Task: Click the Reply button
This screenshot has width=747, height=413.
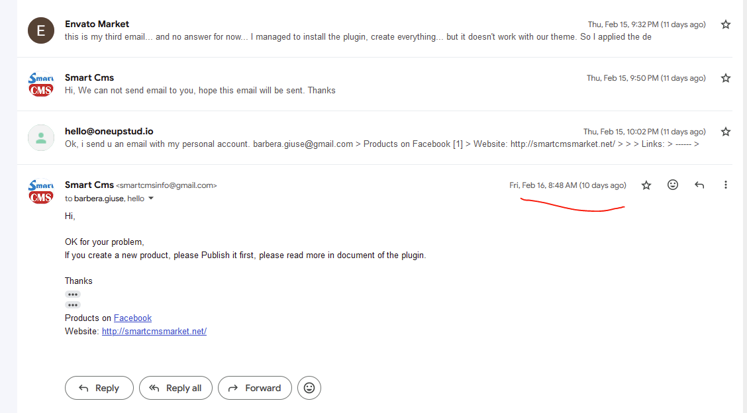Action: (99, 389)
